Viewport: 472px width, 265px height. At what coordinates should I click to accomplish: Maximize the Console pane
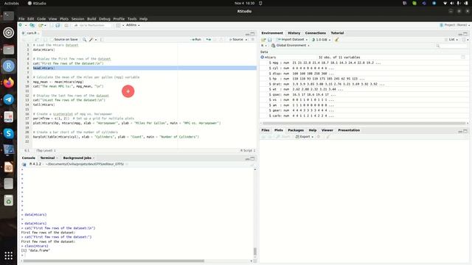click(252, 158)
